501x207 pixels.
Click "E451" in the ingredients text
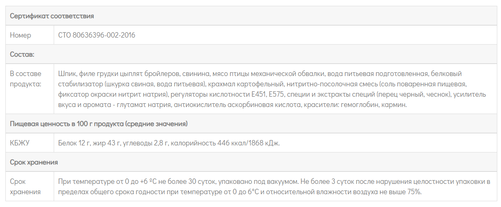click(259, 95)
